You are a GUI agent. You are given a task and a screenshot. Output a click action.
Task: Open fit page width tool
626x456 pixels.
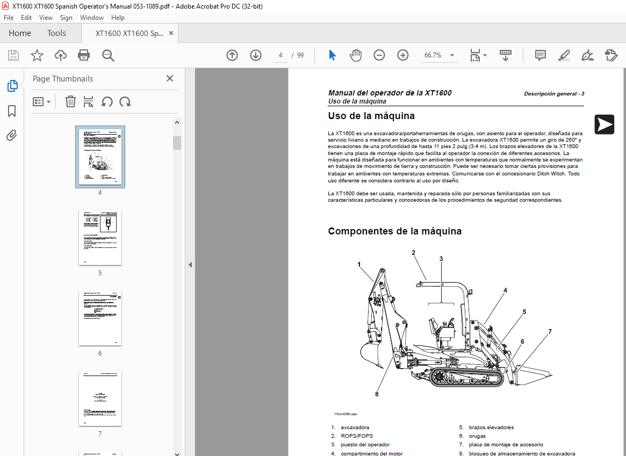(474, 55)
